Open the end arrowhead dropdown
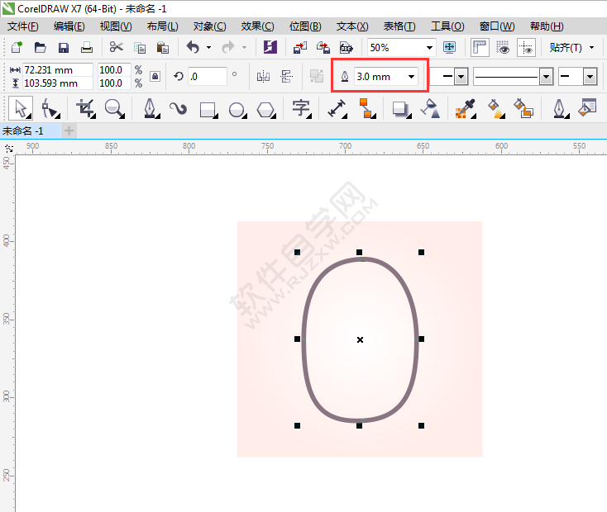This screenshot has height=512, width=607. tap(590, 77)
